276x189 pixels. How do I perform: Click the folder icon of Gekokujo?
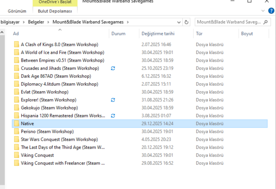[17, 108]
